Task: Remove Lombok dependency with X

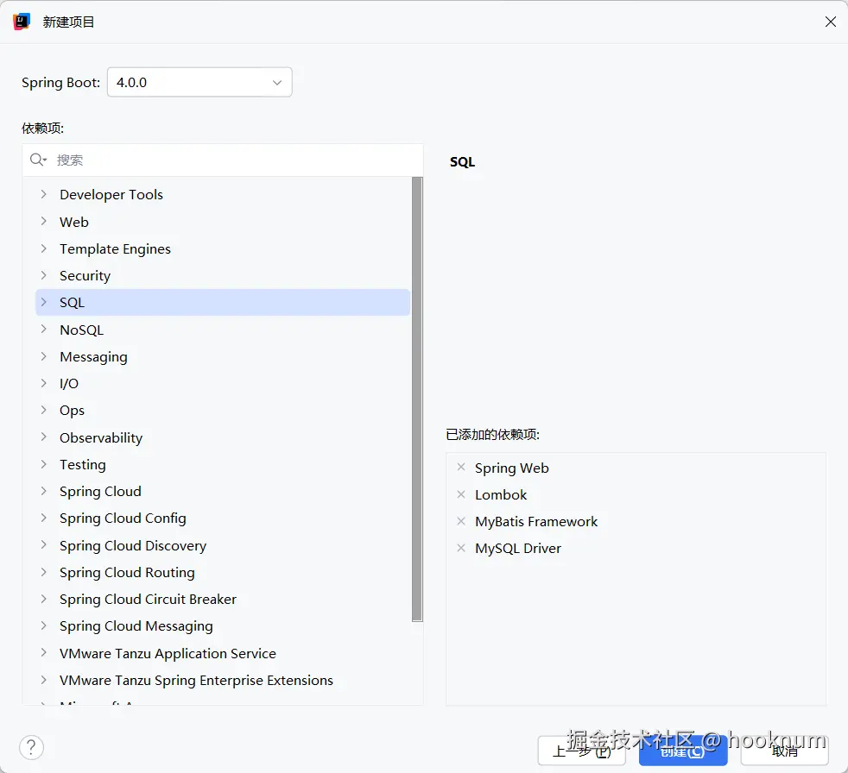Action: pyautogui.click(x=461, y=494)
